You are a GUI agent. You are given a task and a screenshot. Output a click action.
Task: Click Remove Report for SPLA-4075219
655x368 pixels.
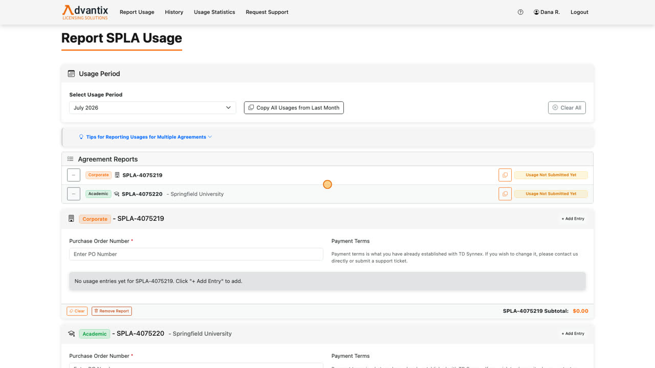[112, 311]
